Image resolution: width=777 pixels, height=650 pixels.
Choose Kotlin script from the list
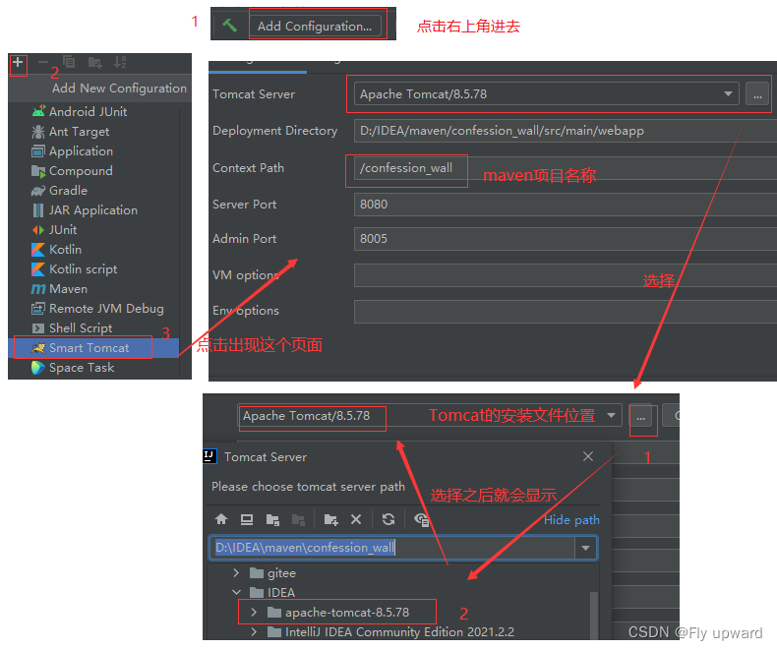84,269
